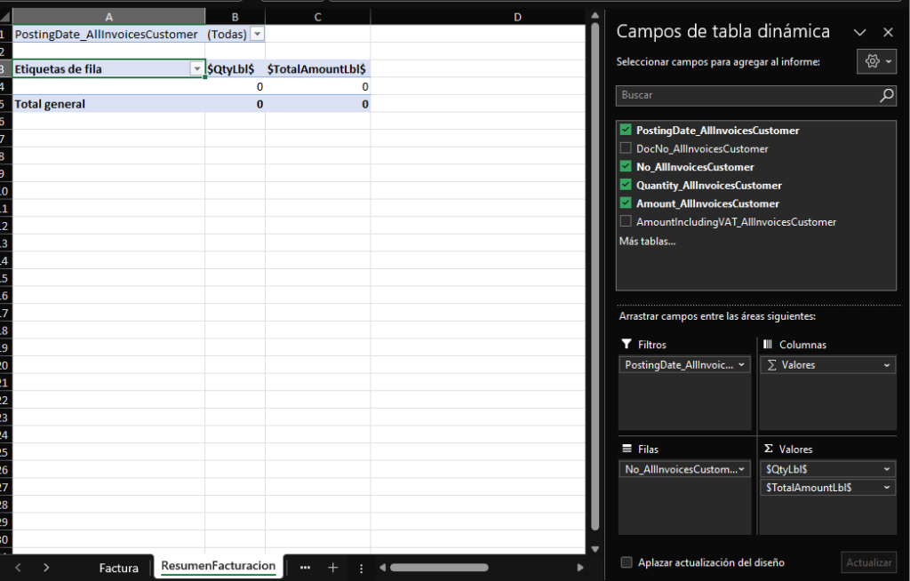Add a new sheet with plus icon
The width and height of the screenshot is (910, 581).
click(x=332, y=568)
